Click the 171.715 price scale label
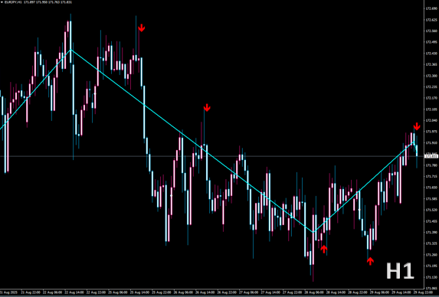The image size is (439, 297). [431, 177]
